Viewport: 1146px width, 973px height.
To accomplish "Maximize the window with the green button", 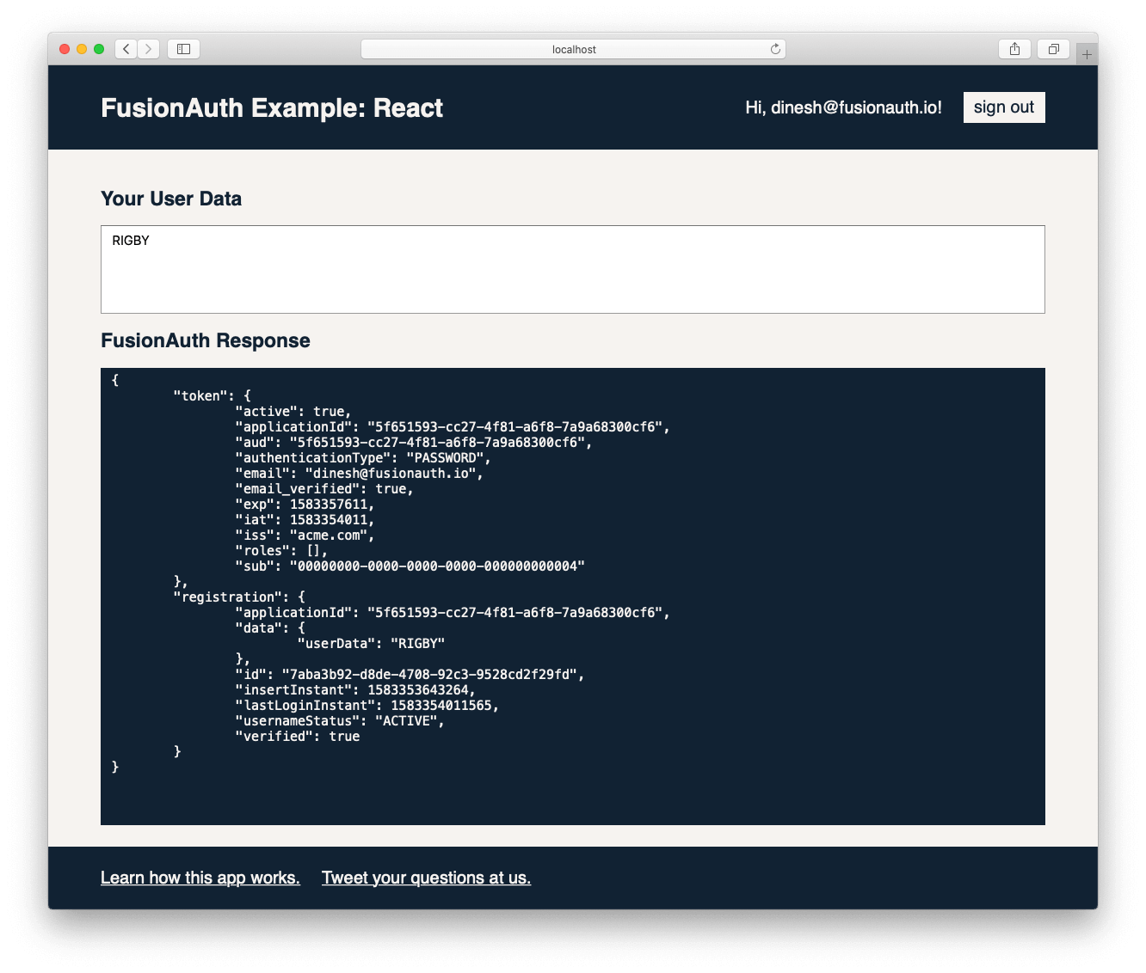I will [99, 49].
